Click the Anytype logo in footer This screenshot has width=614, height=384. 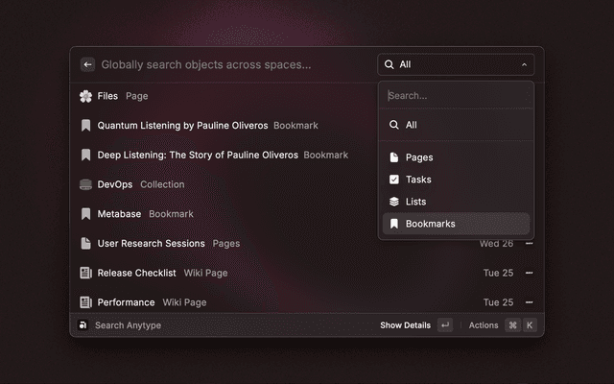[83, 325]
